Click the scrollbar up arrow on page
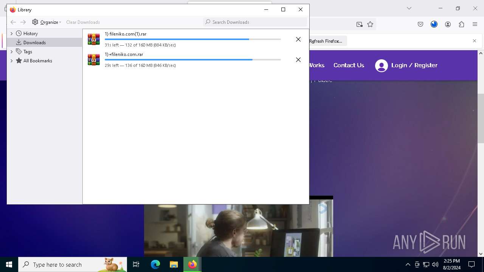 (x=481, y=53)
